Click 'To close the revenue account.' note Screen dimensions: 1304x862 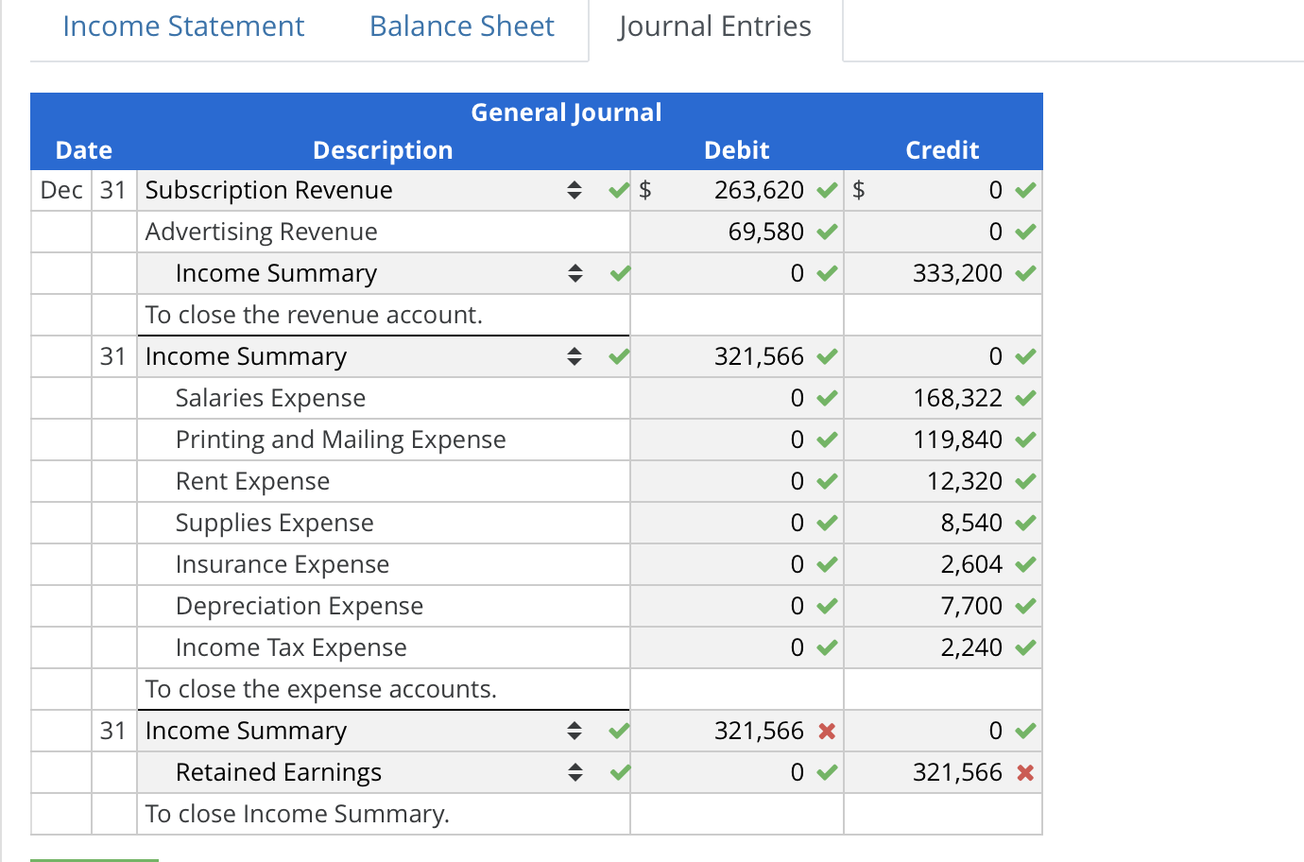(315, 315)
